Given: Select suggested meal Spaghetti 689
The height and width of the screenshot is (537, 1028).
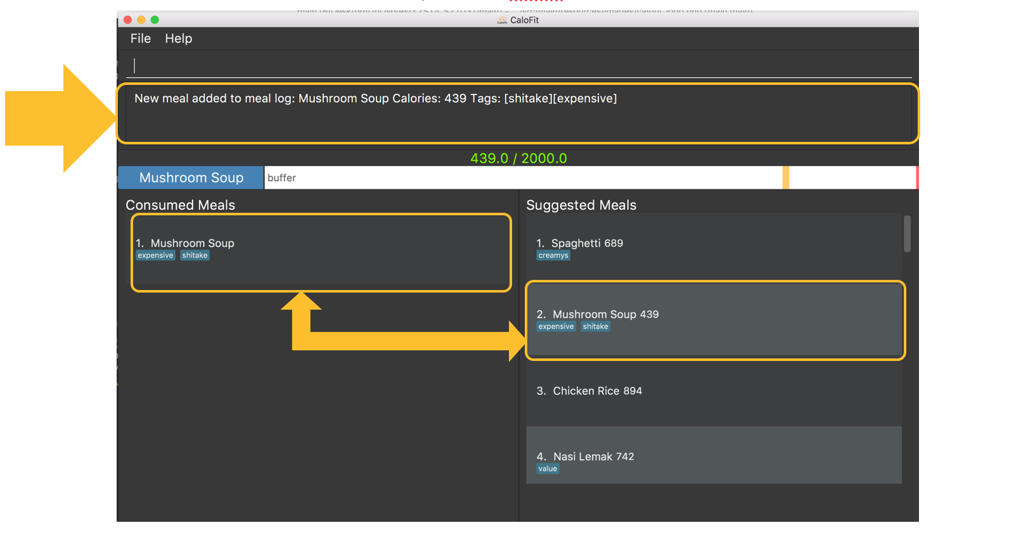Looking at the screenshot, I should pos(714,248).
